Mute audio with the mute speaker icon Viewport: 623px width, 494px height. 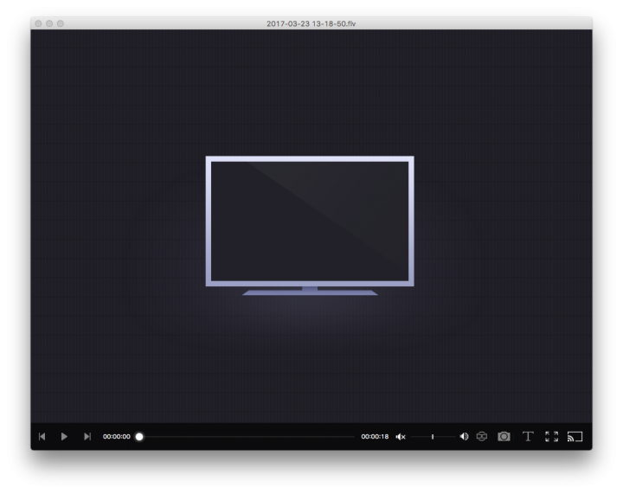[401, 437]
